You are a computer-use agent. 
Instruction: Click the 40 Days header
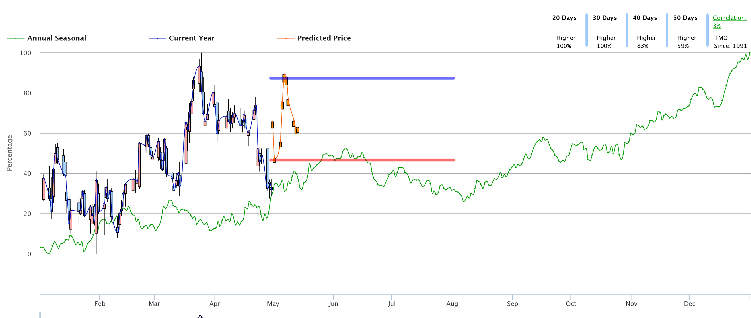(x=645, y=18)
